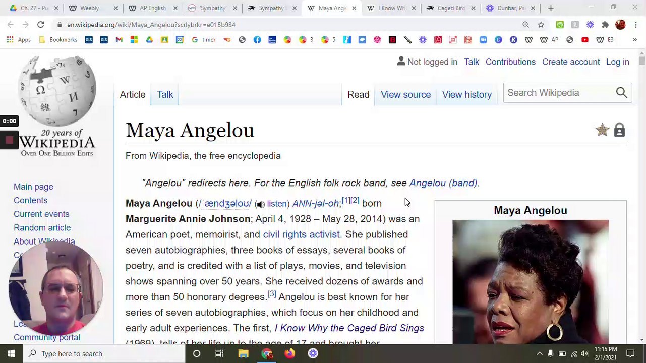
Task: Open the browser profile avatar
Action: 620,25
